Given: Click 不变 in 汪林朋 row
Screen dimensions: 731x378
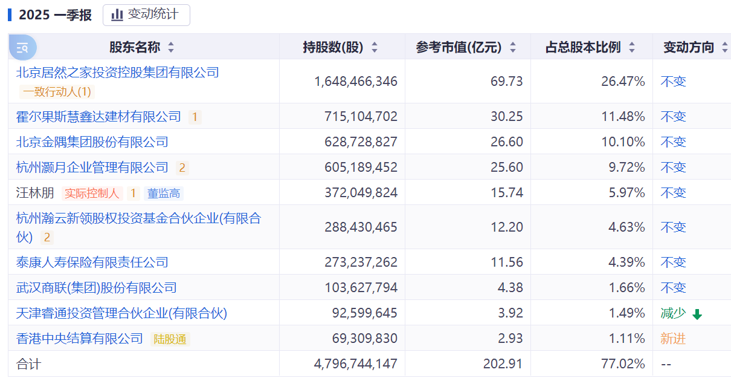Looking at the screenshot, I should [673, 193].
